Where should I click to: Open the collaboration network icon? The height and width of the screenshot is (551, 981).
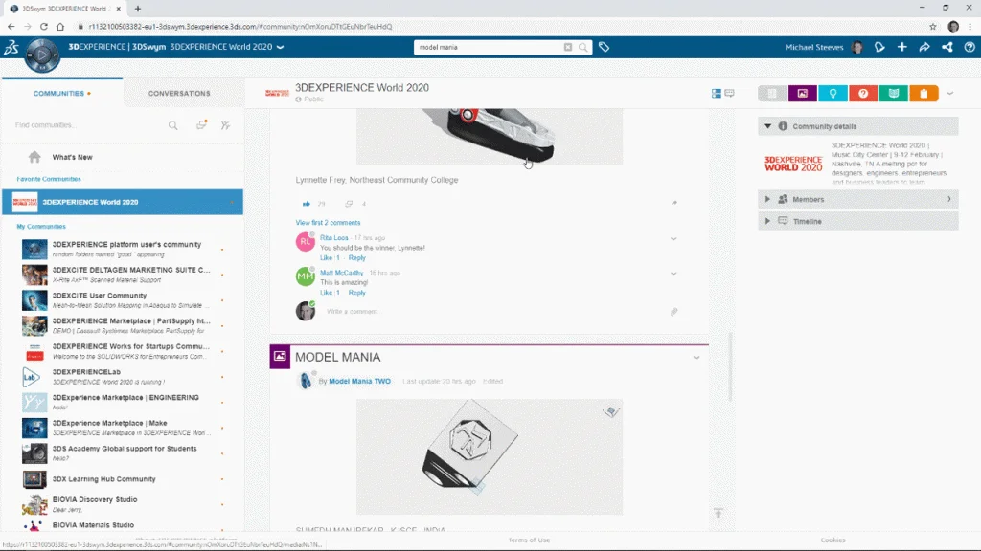947,47
